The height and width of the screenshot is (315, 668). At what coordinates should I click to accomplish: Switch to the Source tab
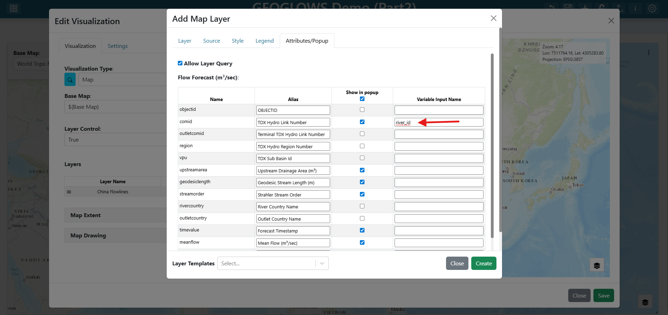pos(211,41)
